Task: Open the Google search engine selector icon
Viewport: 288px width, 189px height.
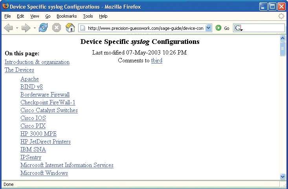Action: pos(238,28)
